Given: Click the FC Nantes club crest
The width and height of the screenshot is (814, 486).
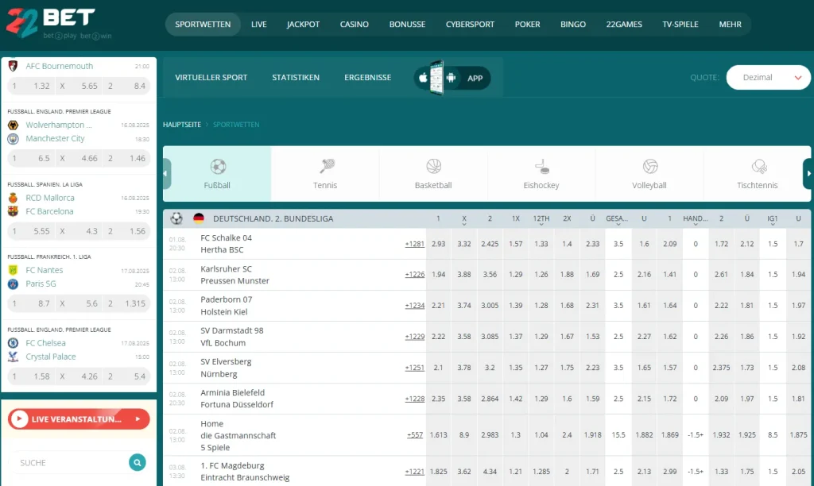Looking at the screenshot, I should click(13, 270).
